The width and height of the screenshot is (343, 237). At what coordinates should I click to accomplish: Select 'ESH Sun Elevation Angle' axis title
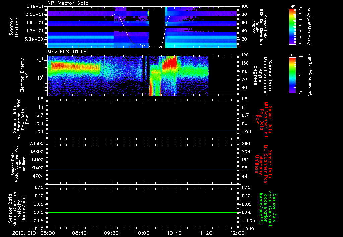[260, 27]
